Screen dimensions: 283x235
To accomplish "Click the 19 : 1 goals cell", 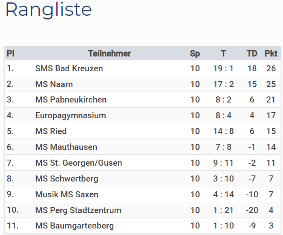I will click(x=223, y=68).
